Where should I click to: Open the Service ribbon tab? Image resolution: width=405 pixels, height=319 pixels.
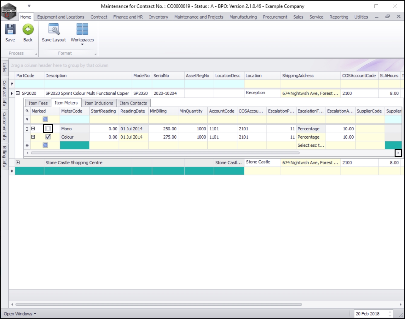[316, 17]
